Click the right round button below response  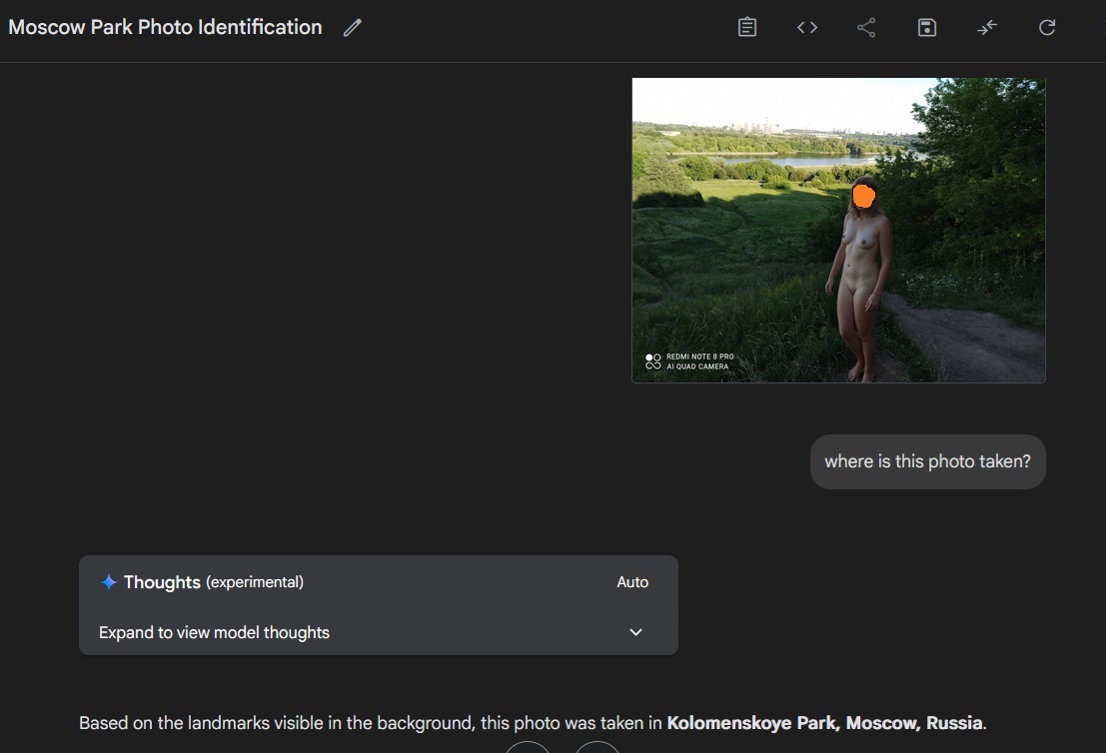tap(597, 747)
